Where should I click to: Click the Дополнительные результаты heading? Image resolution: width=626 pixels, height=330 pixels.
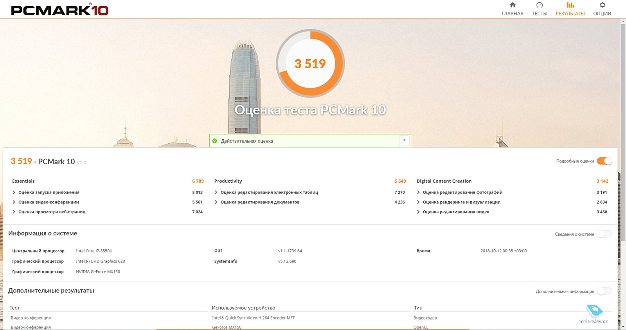point(51,291)
